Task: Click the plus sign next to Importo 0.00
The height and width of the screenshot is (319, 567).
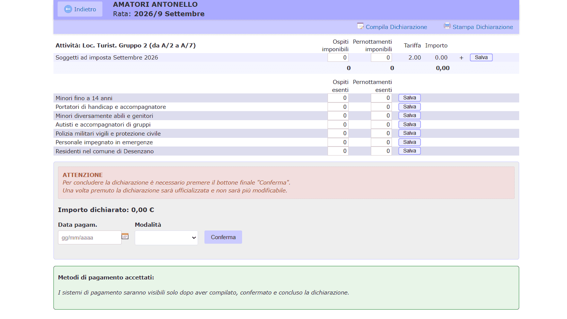Action: click(x=461, y=58)
